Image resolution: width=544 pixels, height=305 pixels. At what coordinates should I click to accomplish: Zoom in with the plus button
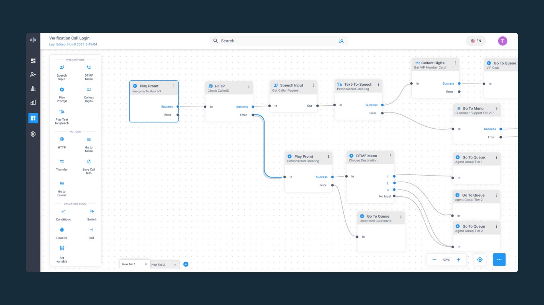tap(458, 260)
